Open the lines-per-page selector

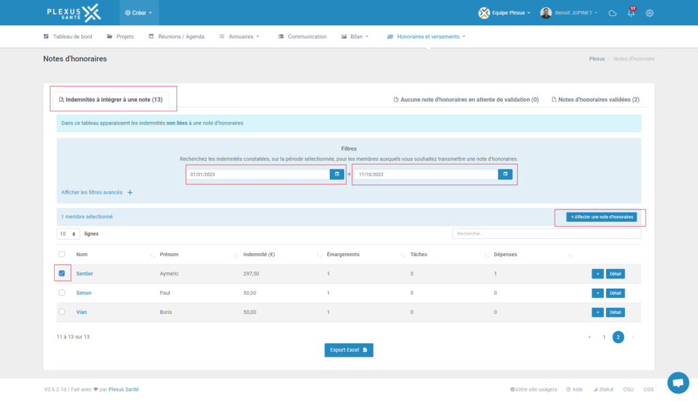coord(67,234)
